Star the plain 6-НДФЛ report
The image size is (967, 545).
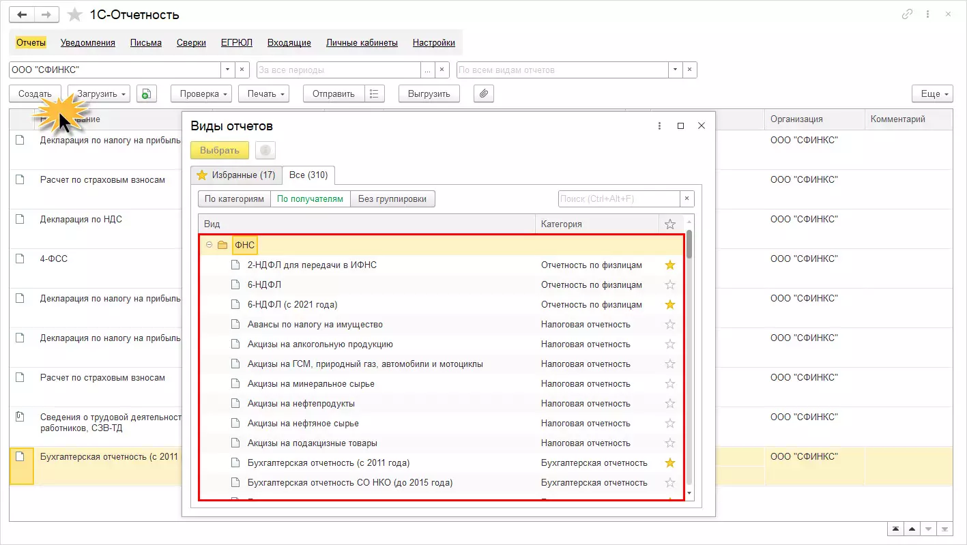pos(670,284)
